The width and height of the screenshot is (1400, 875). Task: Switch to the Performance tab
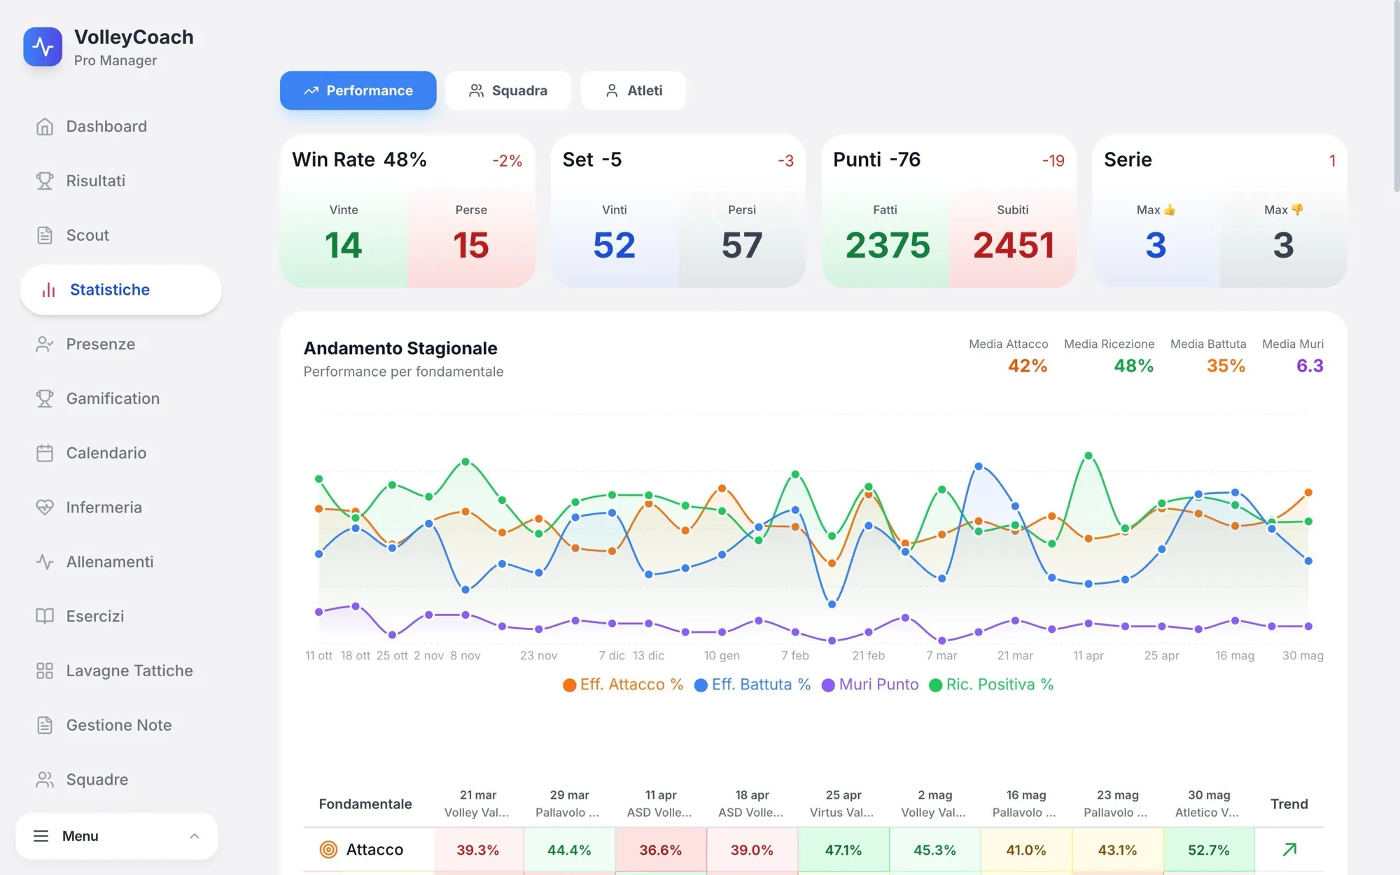coord(358,90)
